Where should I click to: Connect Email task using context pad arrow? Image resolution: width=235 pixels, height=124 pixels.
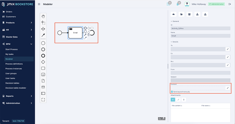85,38
